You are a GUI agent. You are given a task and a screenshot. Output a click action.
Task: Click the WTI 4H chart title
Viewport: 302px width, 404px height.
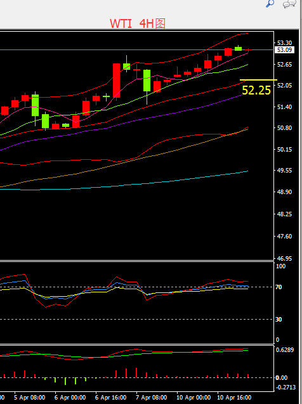click(x=137, y=23)
